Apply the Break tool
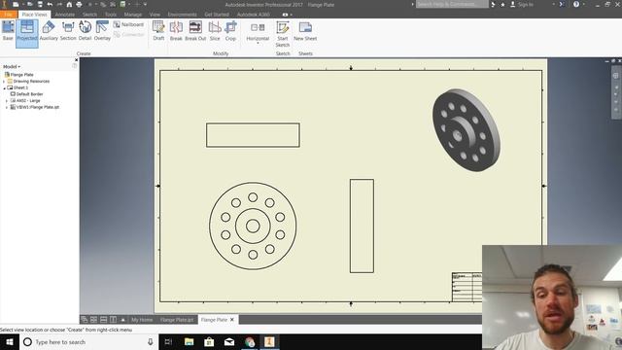This screenshot has width=622, height=350. coord(176,31)
